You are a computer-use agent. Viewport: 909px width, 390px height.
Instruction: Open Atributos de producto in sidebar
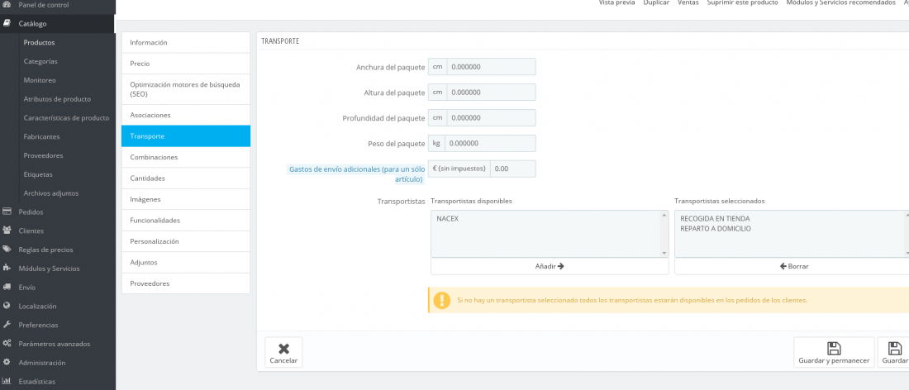(57, 99)
